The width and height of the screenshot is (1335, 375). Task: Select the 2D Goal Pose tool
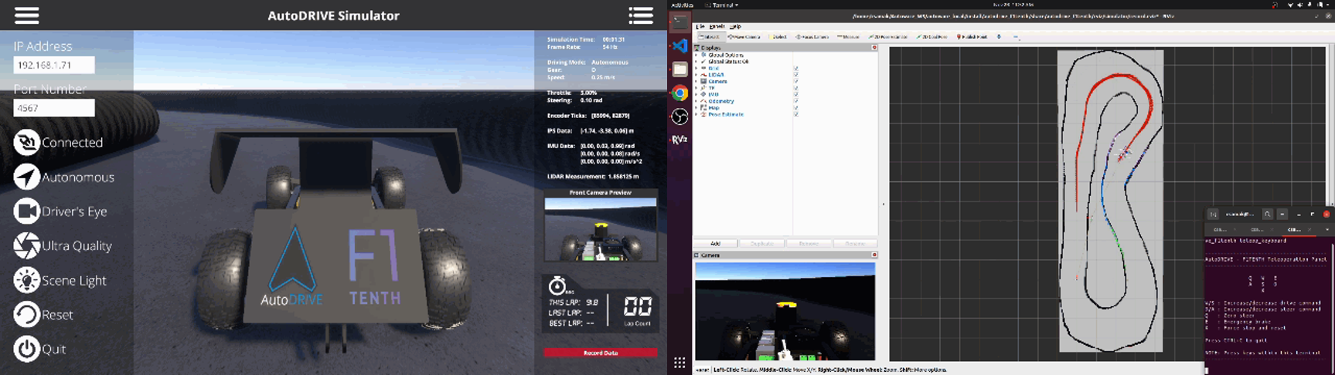[932, 36]
